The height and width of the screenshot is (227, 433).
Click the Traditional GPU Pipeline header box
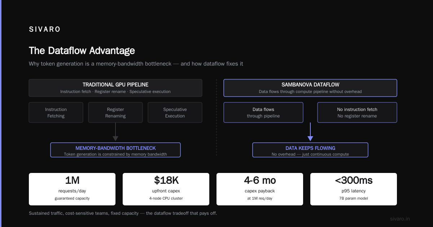[x=115, y=88]
